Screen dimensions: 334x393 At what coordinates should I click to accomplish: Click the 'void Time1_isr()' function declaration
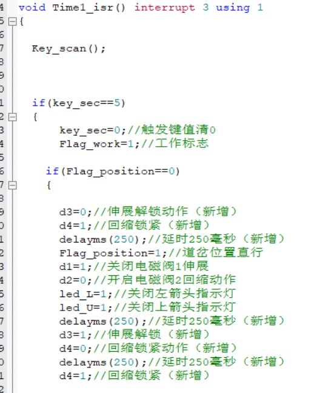pyautogui.click(x=72, y=8)
